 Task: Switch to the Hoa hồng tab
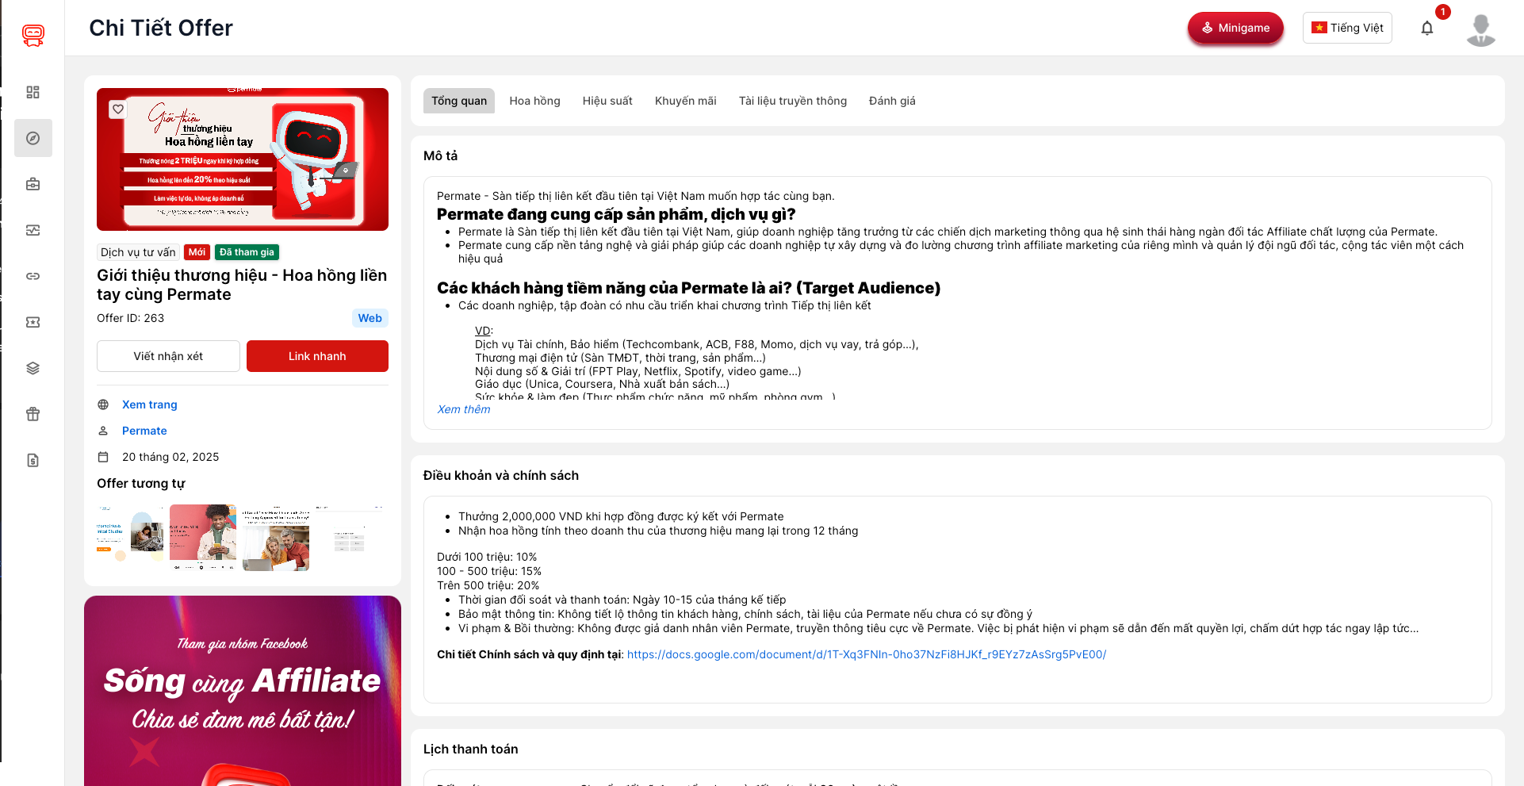534,101
